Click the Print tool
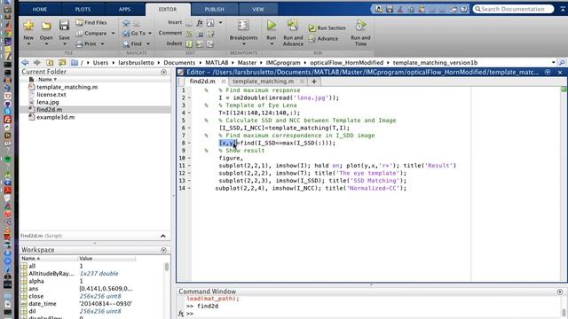The height and width of the screenshot is (319, 568). click(x=86, y=44)
